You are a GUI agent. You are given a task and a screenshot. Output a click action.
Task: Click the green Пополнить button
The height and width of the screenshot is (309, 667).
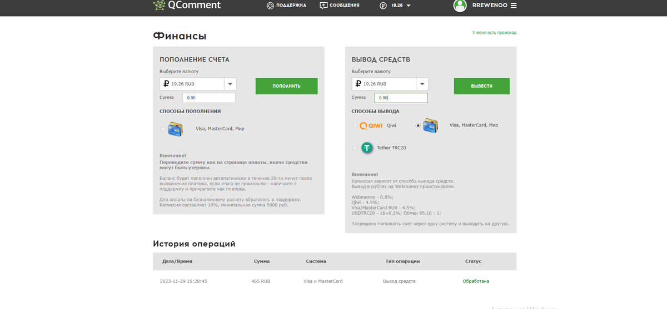287,86
